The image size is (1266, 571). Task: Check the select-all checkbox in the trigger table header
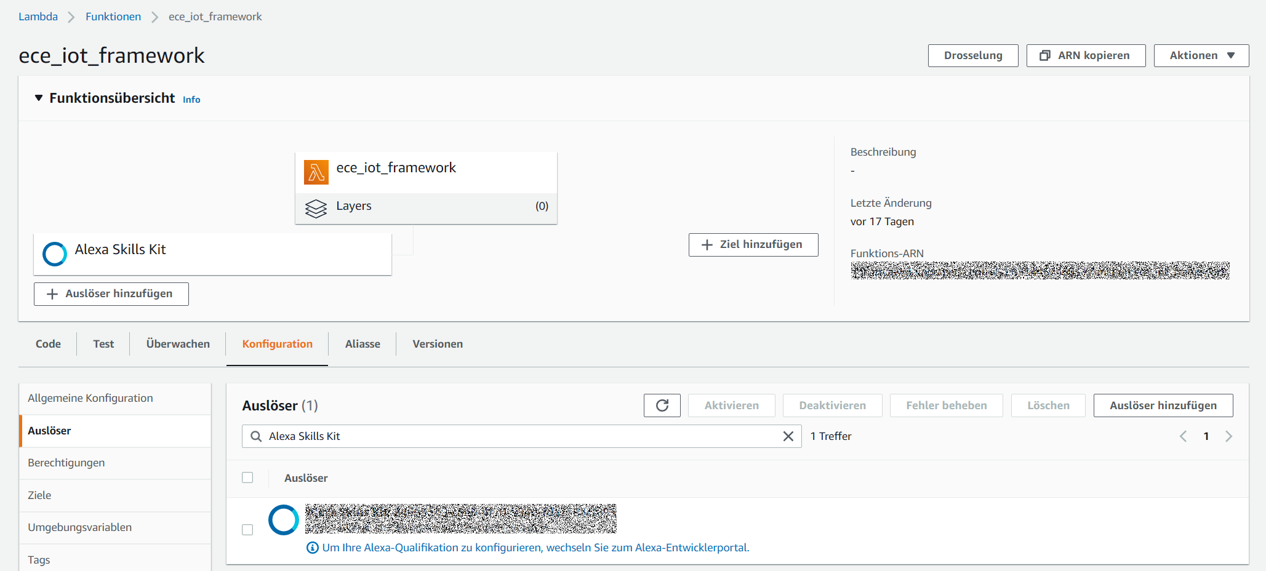click(248, 477)
